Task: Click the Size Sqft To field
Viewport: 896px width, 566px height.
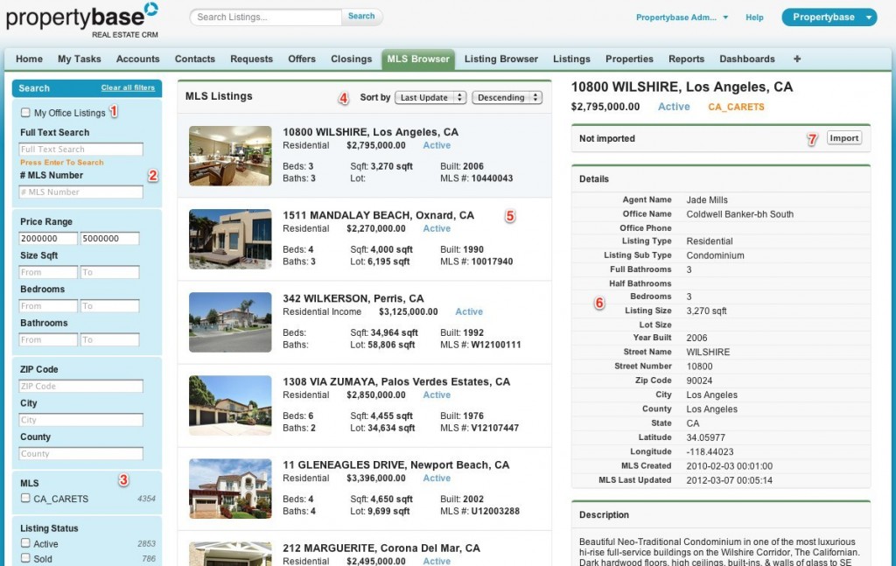Action: coord(109,272)
